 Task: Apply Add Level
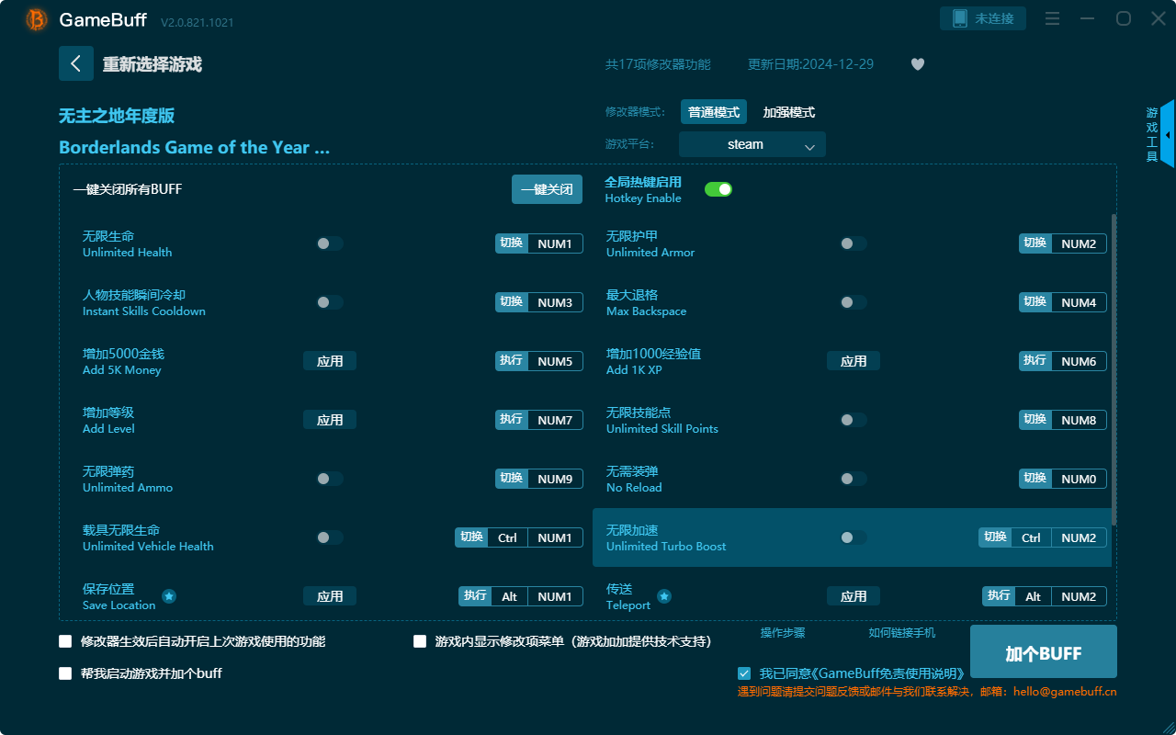click(x=330, y=420)
